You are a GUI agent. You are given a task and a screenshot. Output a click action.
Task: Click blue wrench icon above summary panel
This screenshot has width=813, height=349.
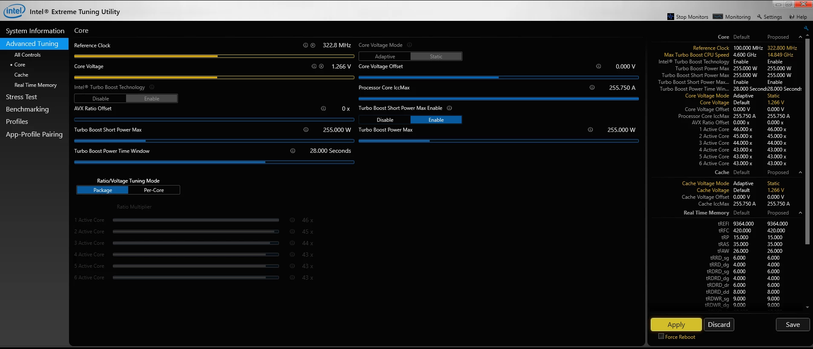(x=806, y=28)
